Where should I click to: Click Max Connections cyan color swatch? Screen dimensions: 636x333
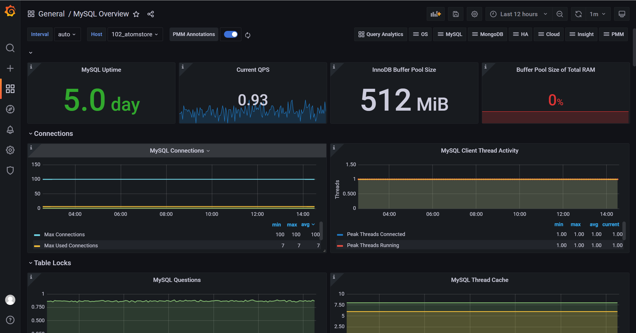point(37,235)
